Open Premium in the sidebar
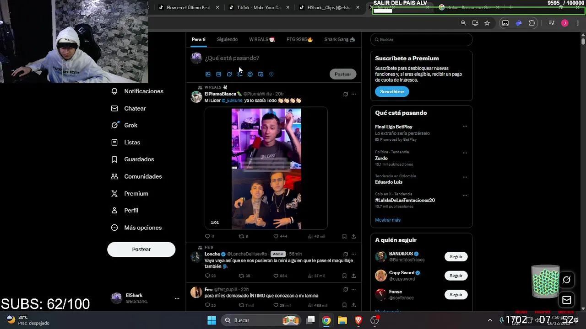Image resolution: width=586 pixels, height=329 pixels. point(130,193)
